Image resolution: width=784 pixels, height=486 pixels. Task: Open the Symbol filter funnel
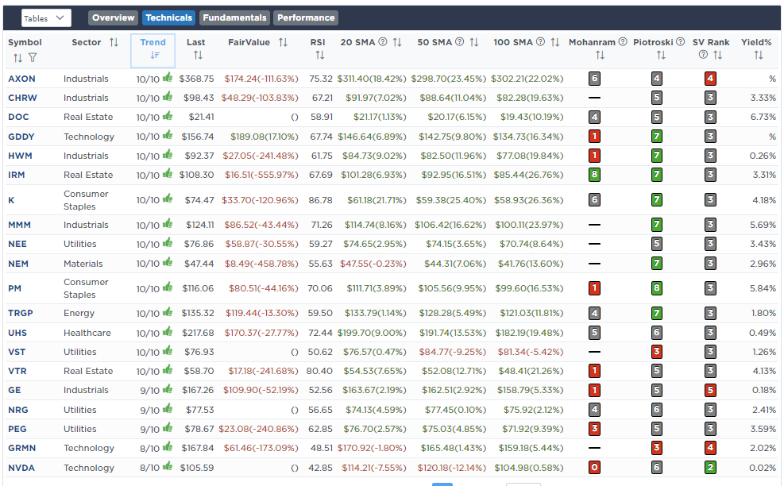(x=33, y=58)
